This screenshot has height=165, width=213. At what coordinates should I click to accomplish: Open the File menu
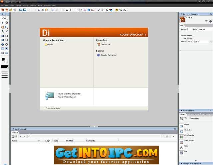[2, 6]
